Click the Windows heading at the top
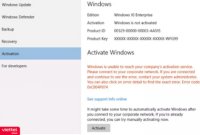 [99, 4]
